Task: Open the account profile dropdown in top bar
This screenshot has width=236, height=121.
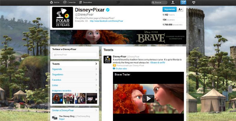Action: (174, 2)
